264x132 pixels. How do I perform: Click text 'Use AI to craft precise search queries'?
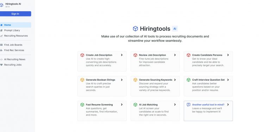pyautogui.click(x=98, y=87)
